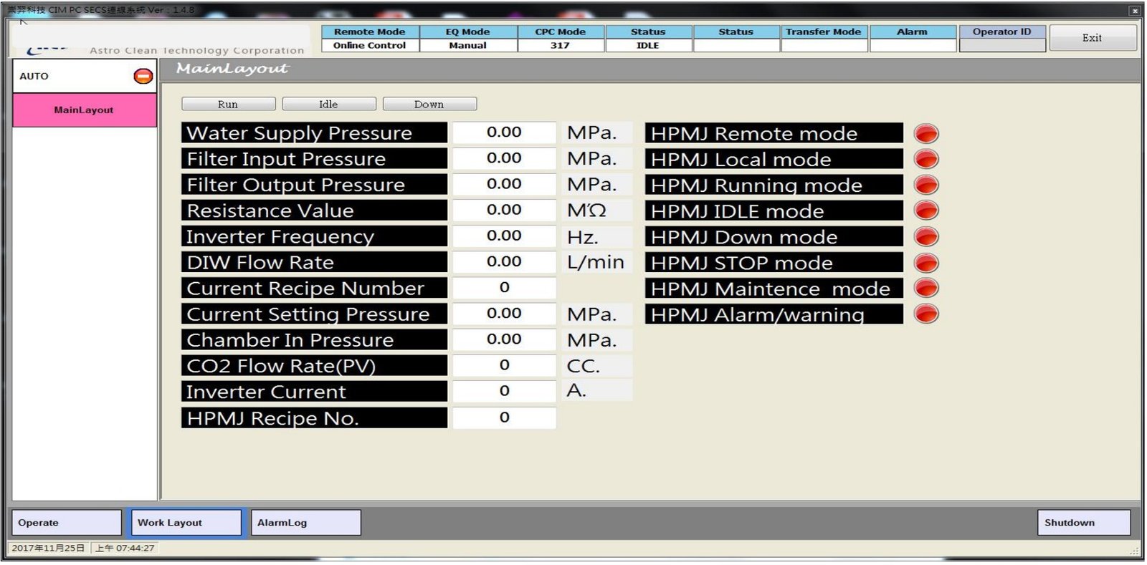Image resolution: width=1147 pixels, height=565 pixels.
Task: Click the Status 'IDLE' value
Action: (648, 45)
